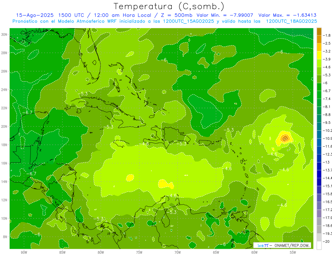Click the '30N' latitude axis label
Image resolution: width=332 pixels, height=256 pixels.
click(4, 35)
